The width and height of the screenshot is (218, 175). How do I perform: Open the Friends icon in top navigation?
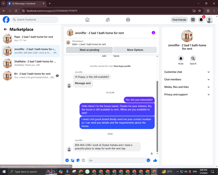pos(108,20)
